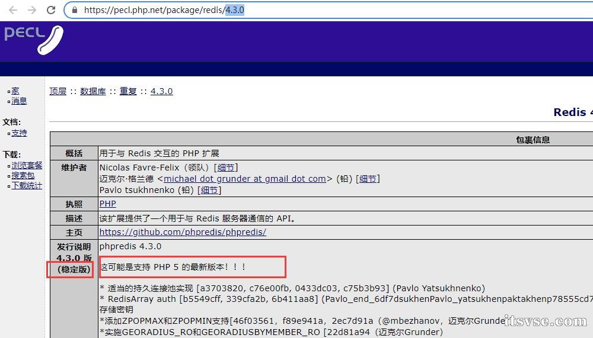Click the phpredis 4.3.0 release text

tap(130, 247)
